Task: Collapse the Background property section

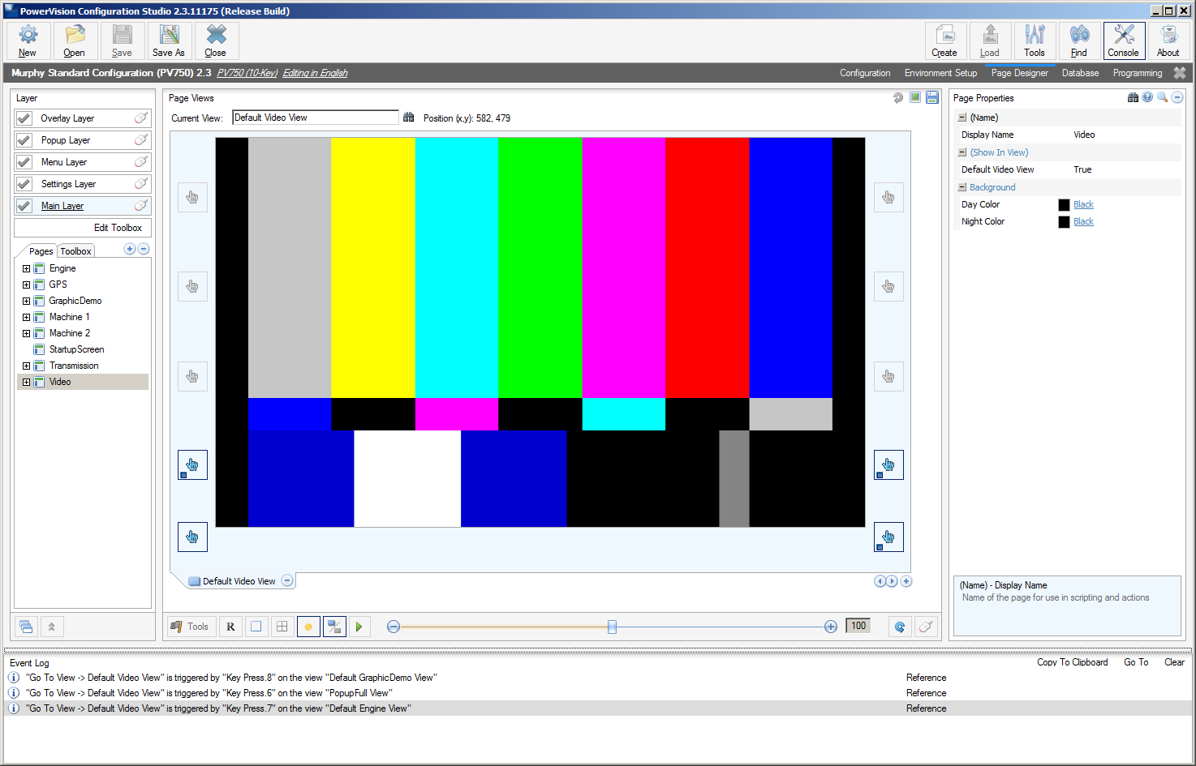Action: click(962, 187)
